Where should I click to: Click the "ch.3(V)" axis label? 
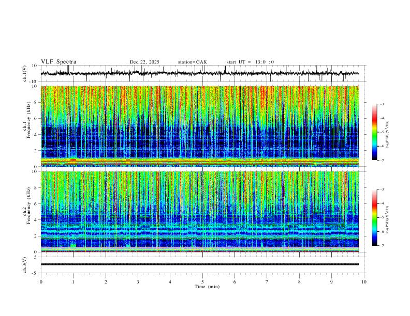click(25, 265)
